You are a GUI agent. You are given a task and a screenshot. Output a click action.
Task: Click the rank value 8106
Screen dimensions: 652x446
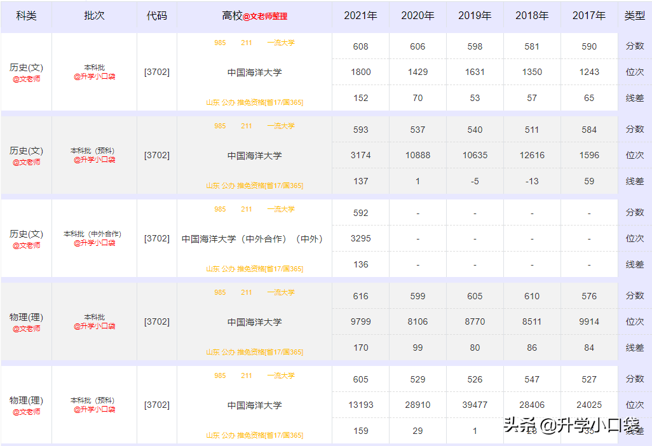pos(418,321)
